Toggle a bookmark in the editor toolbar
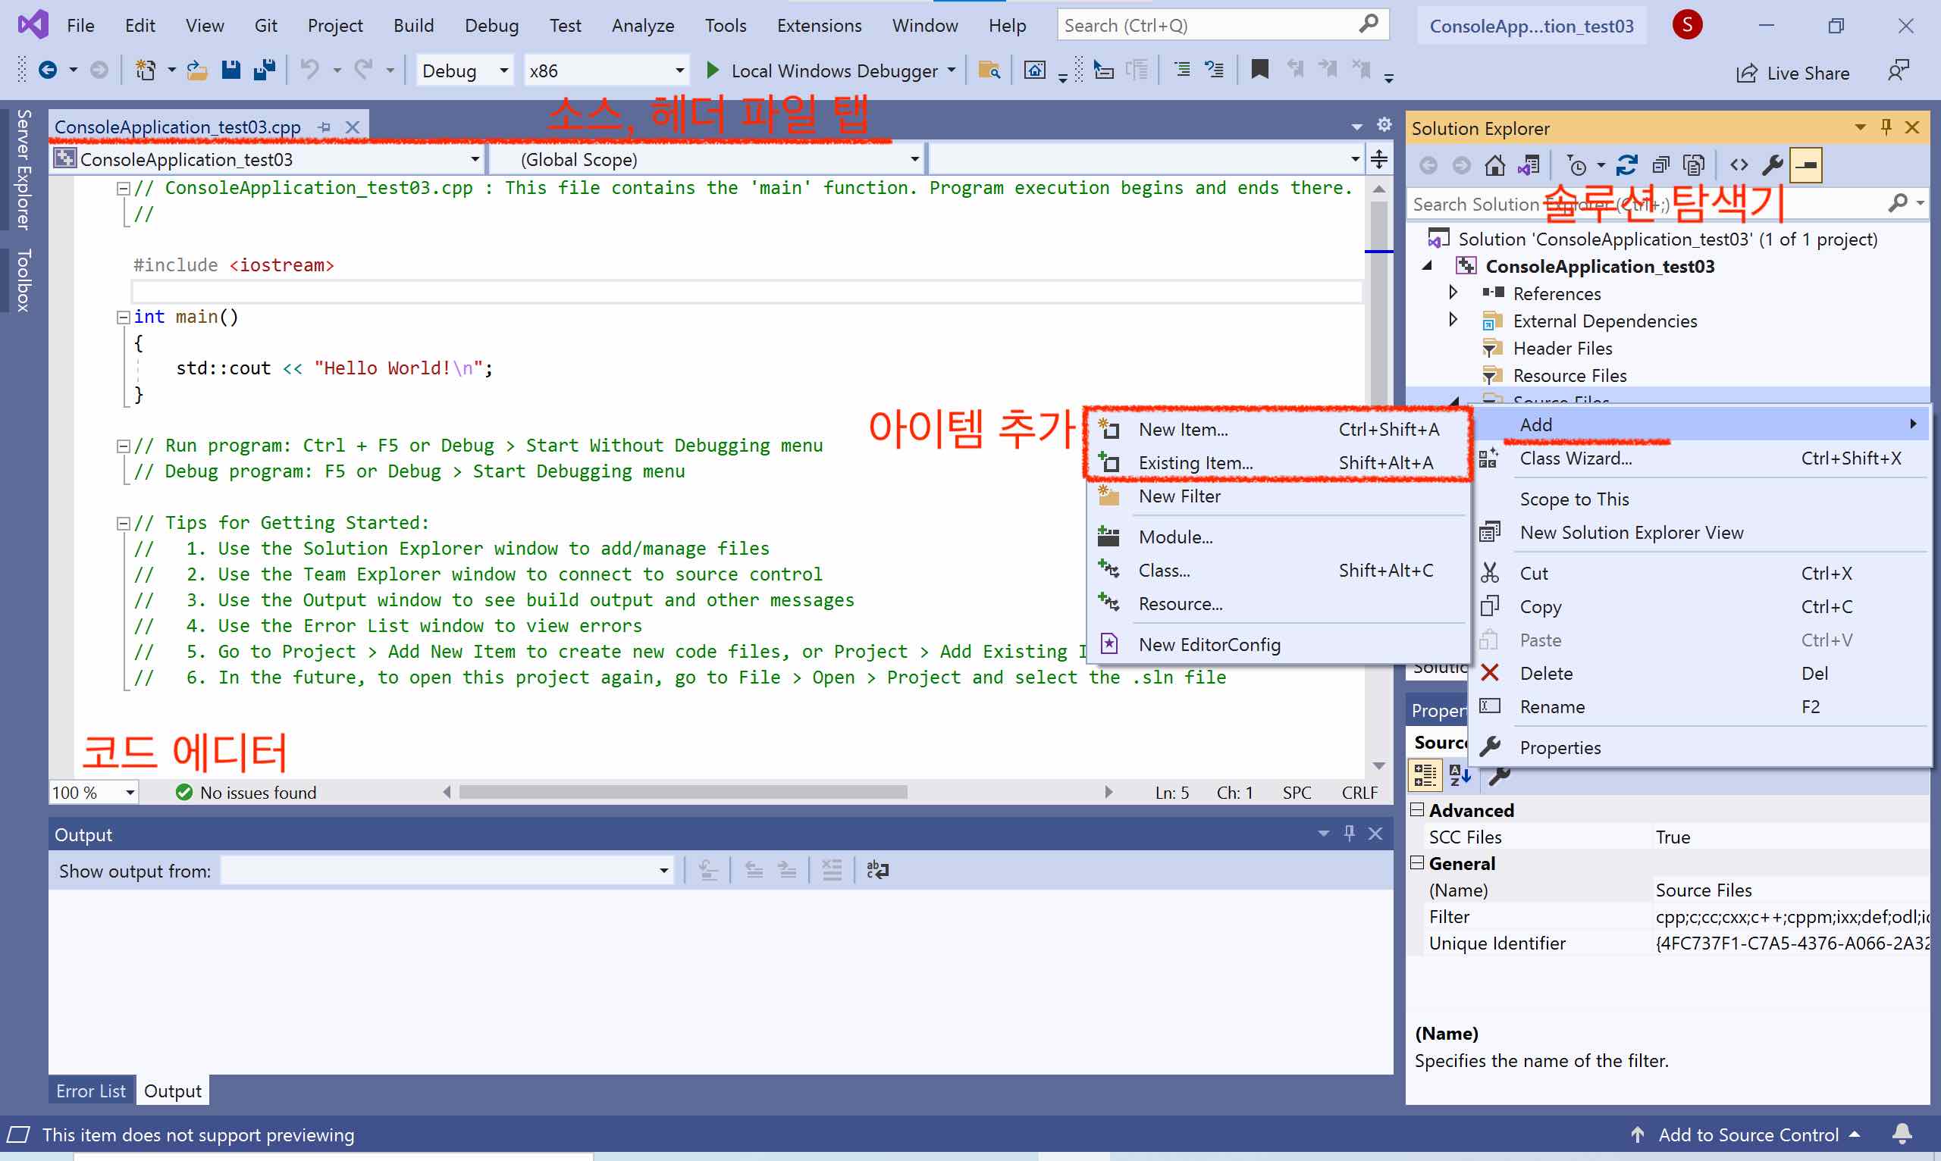1941x1161 pixels. coord(1259,70)
